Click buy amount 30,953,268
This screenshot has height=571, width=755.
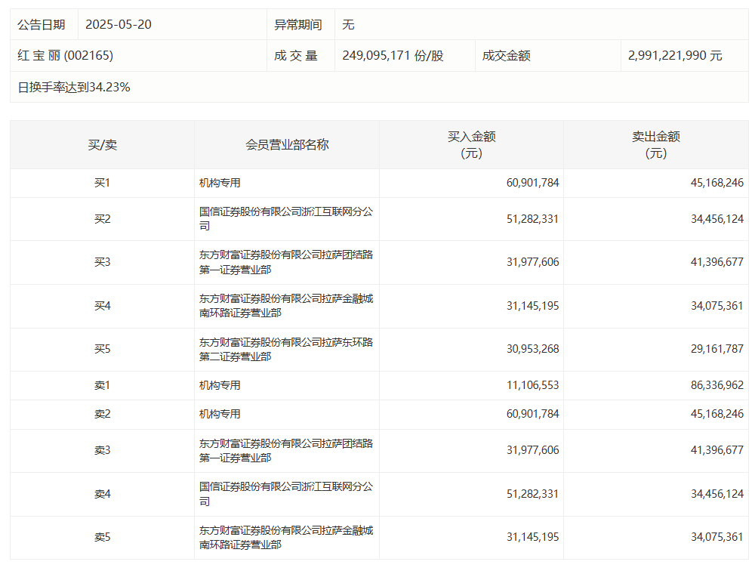coord(532,348)
